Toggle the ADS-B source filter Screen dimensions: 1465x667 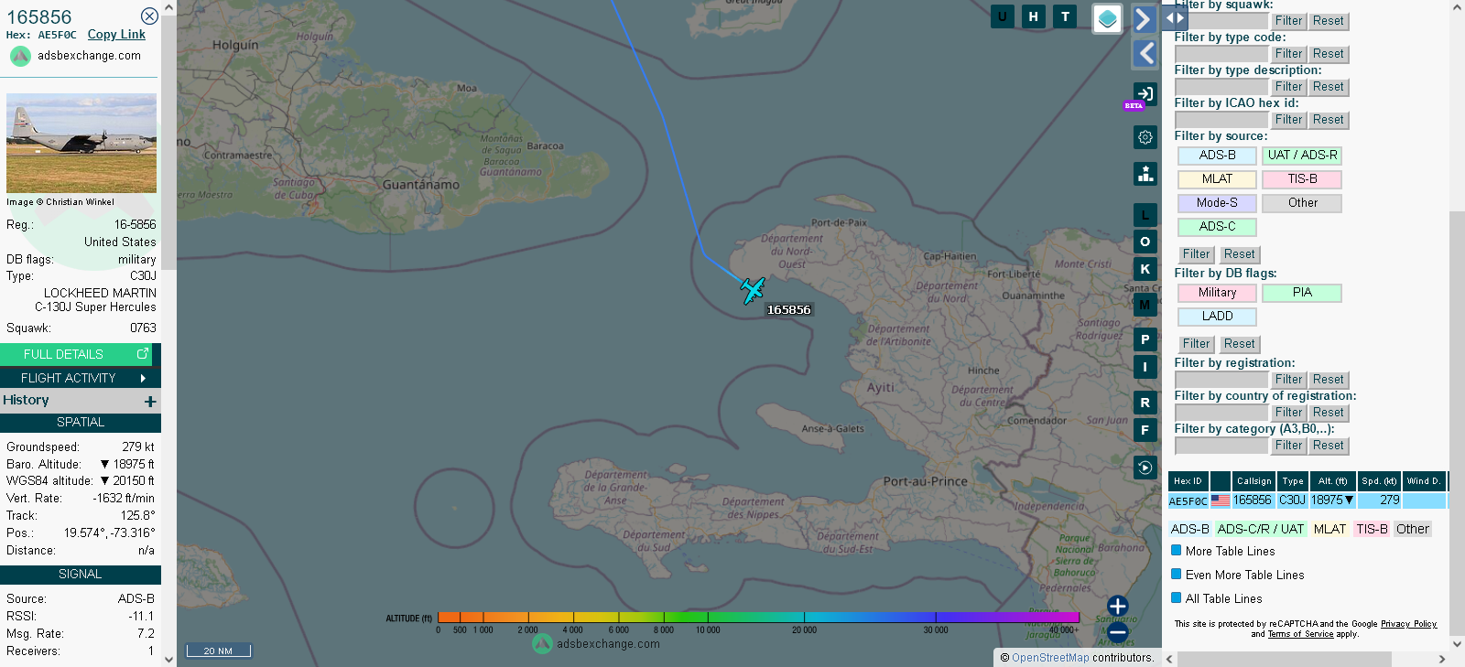pyautogui.click(x=1217, y=156)
